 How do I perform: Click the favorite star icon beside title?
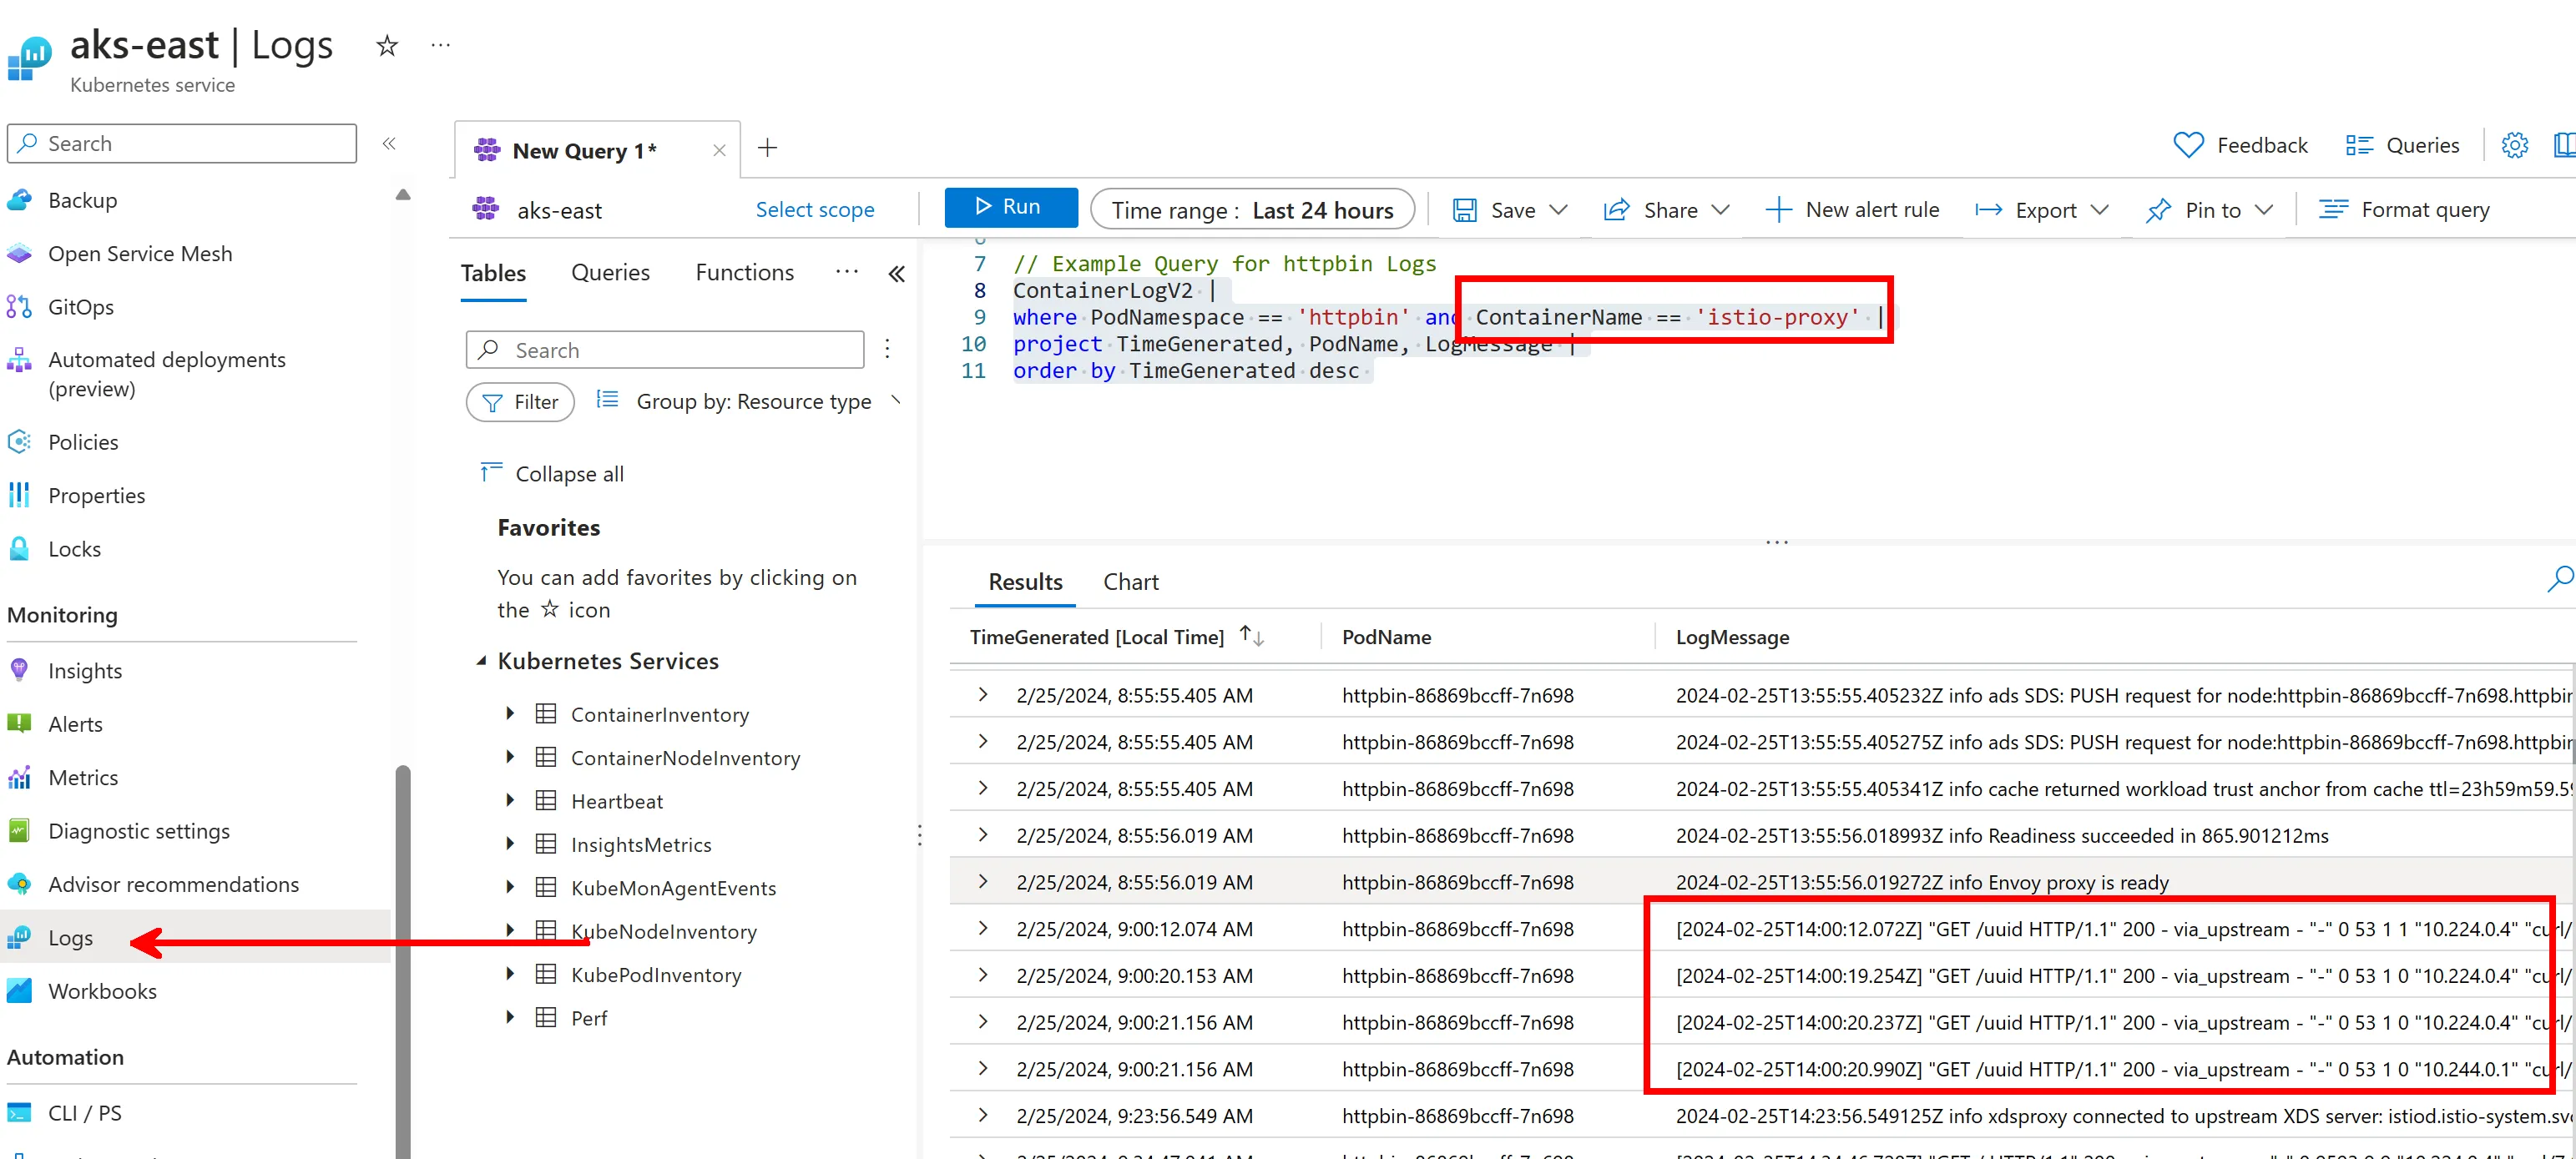click(x=387, y=46)
